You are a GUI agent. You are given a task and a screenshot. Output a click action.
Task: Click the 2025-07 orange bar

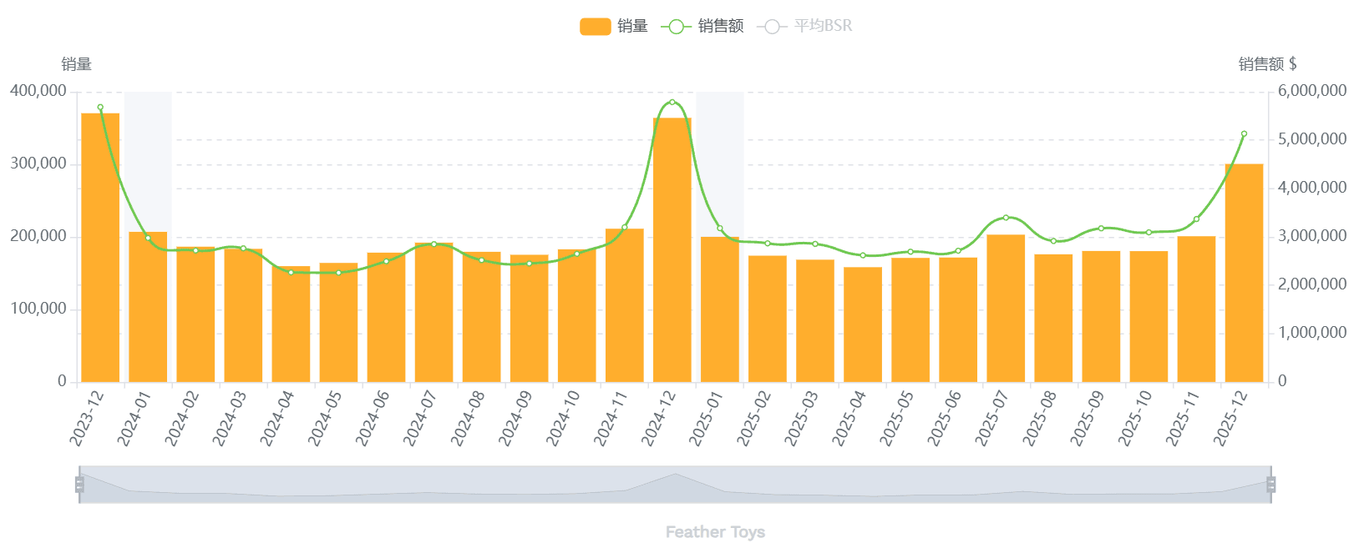tap(1006, 309)
